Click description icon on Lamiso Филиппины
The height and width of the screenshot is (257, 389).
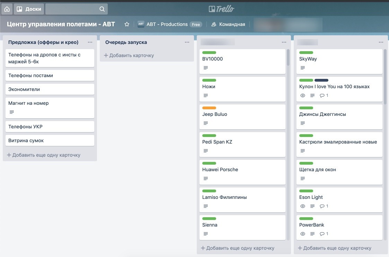pyautogui.click(x=206, y=206)
